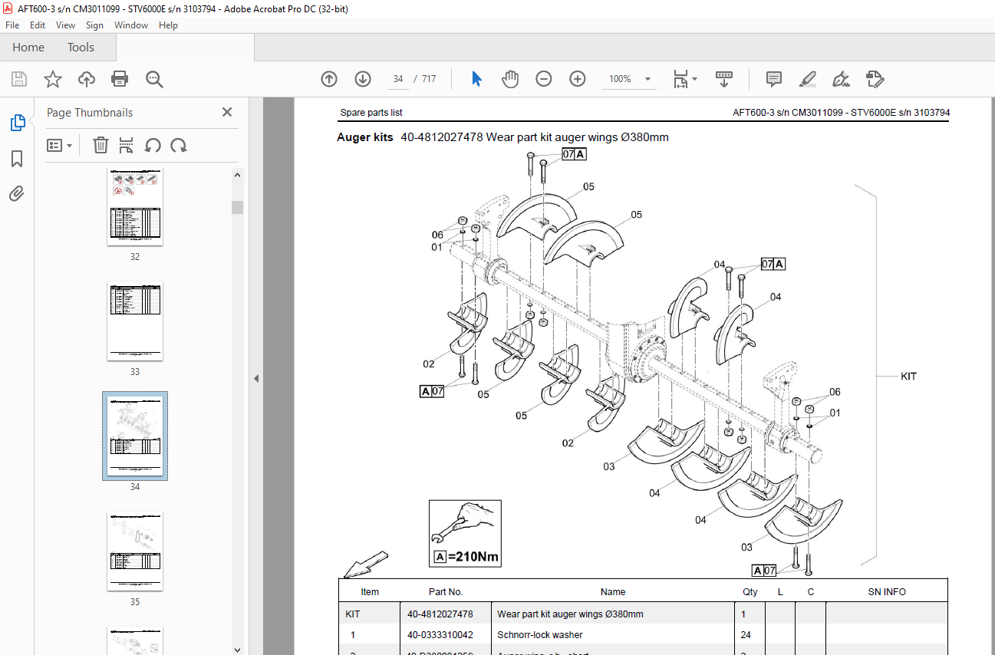Close the Page Thumbnails panel

[227, 112]
